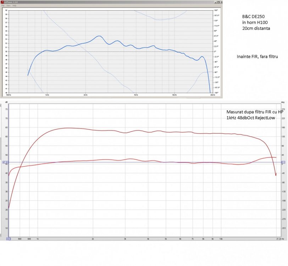This screenshot has height=266, width=288.
Task: Click the vertical blue cursor line at left edge
Action: (x=9, y=170)
